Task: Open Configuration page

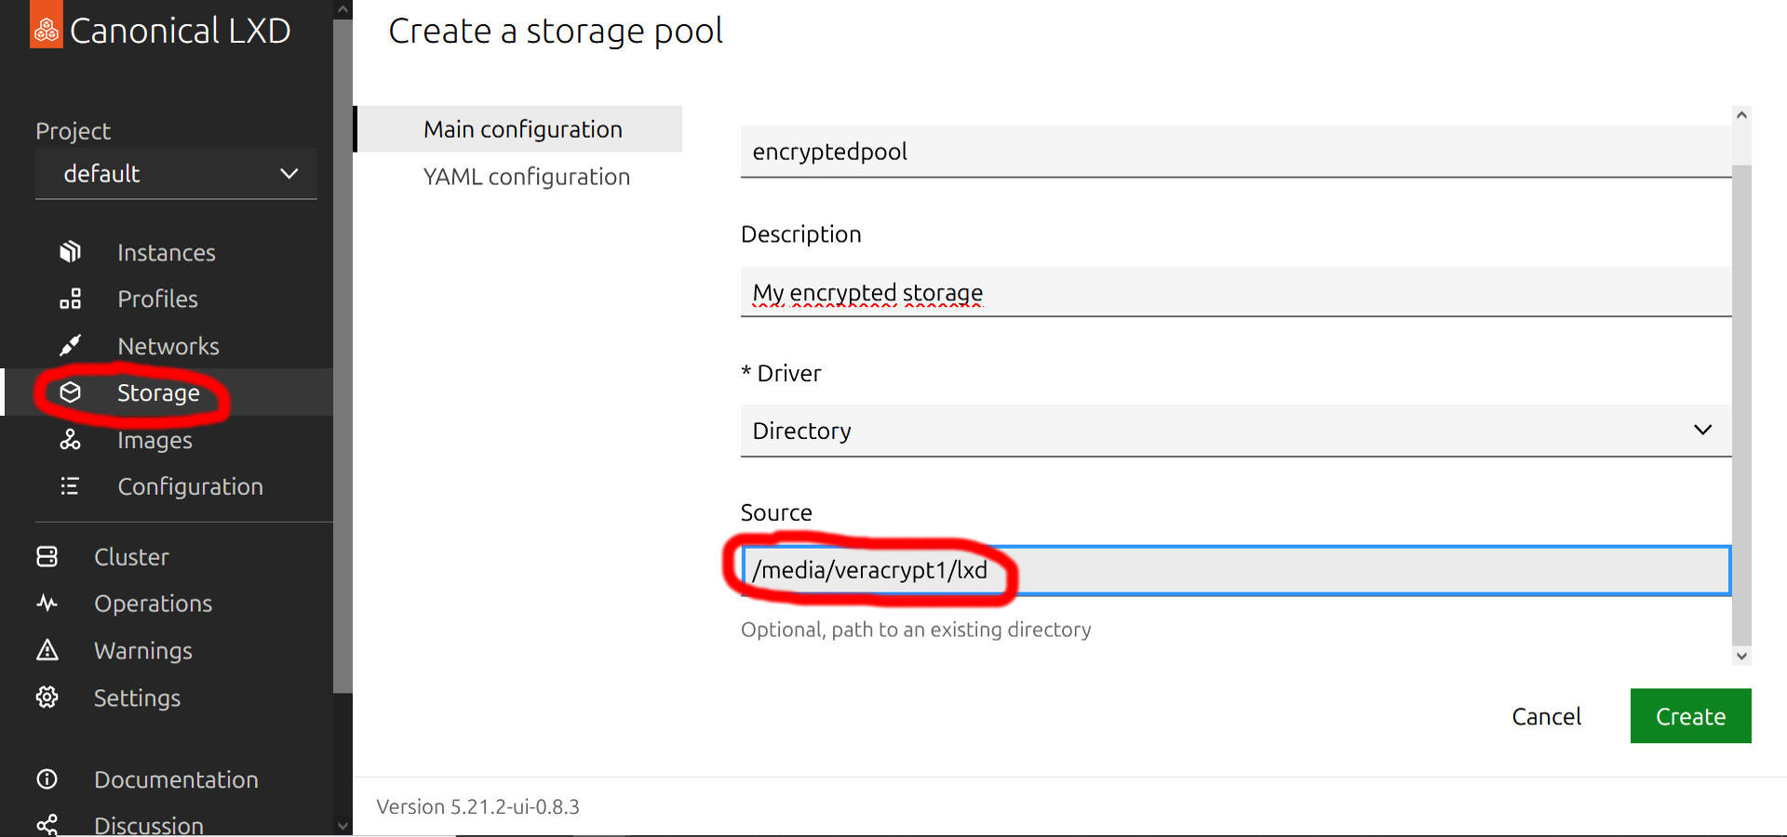Action: (190, 486)
